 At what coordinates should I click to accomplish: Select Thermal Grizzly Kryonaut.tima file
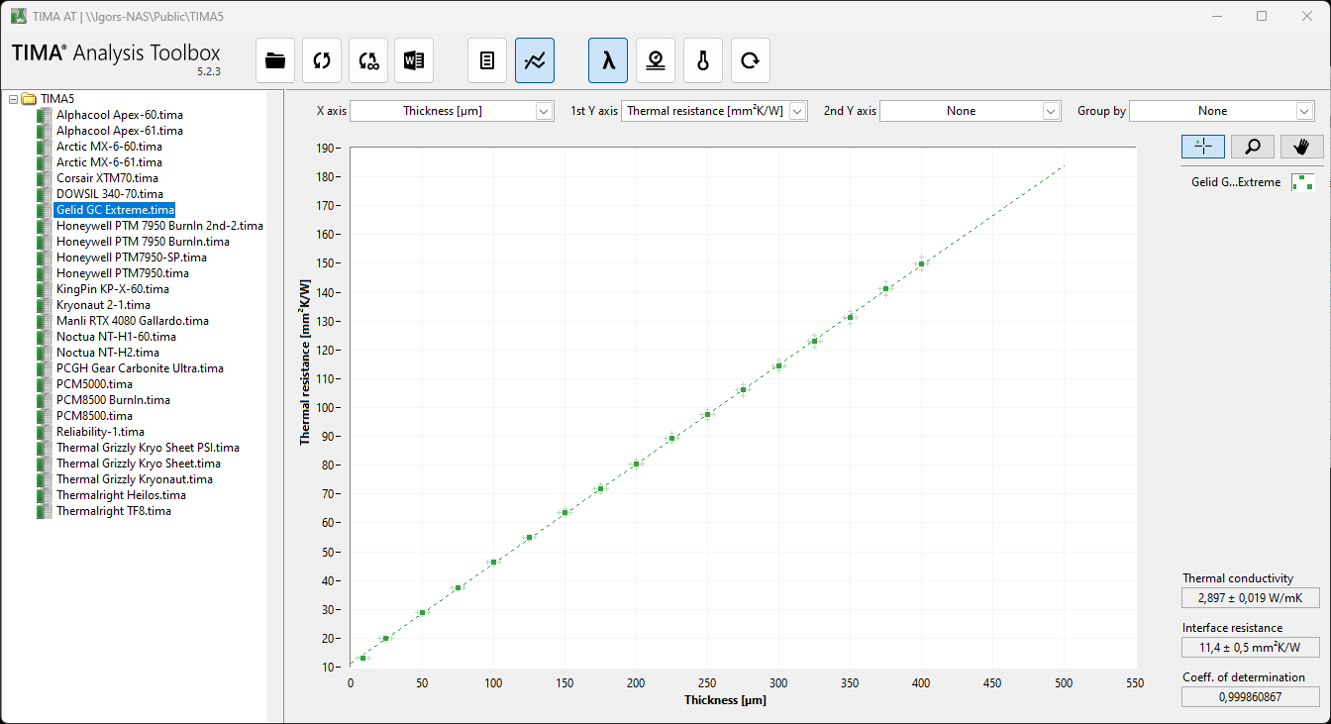135,479
